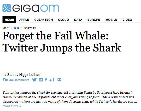View author Stacey Higginbotham's profile
This screenshot has height=111, width=141.
click(x=24, y=75)
